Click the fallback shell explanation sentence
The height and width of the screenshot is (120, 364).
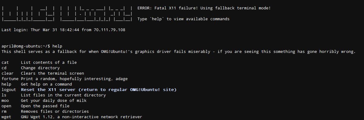178,52
